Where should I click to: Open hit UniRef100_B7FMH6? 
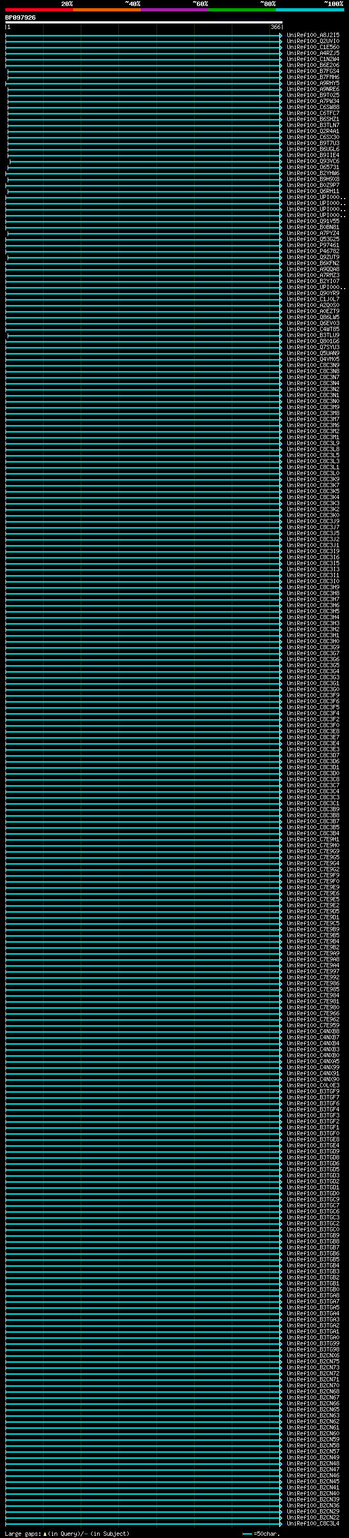pyautogui.click(x=313, y=77)
